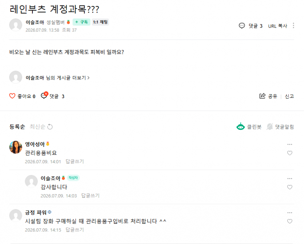Open options menu for 이슬조아's reply

[290, 179]
